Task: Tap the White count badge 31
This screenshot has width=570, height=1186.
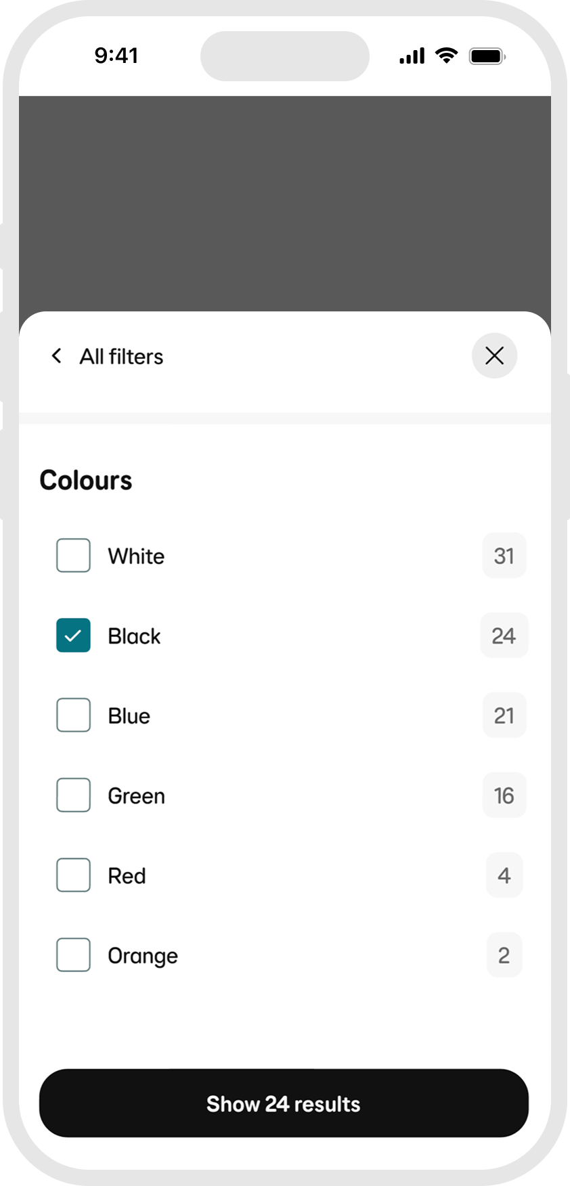Action: 504,556
